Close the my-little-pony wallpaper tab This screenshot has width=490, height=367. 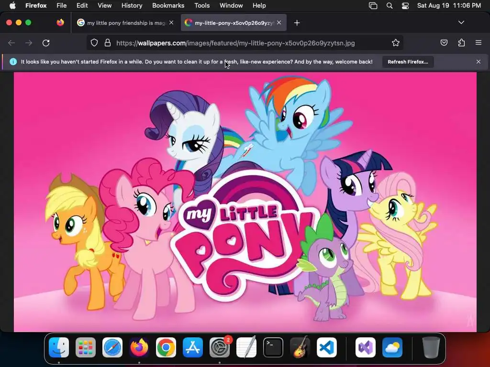[279, 22]
